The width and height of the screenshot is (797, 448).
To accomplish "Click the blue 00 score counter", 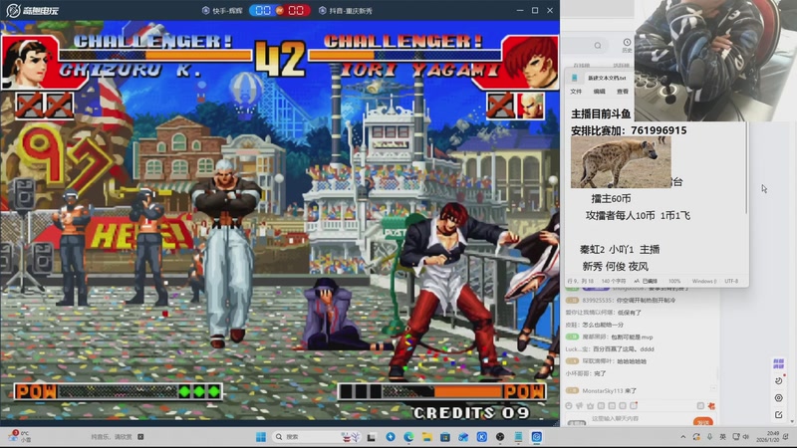I will 263,11.
